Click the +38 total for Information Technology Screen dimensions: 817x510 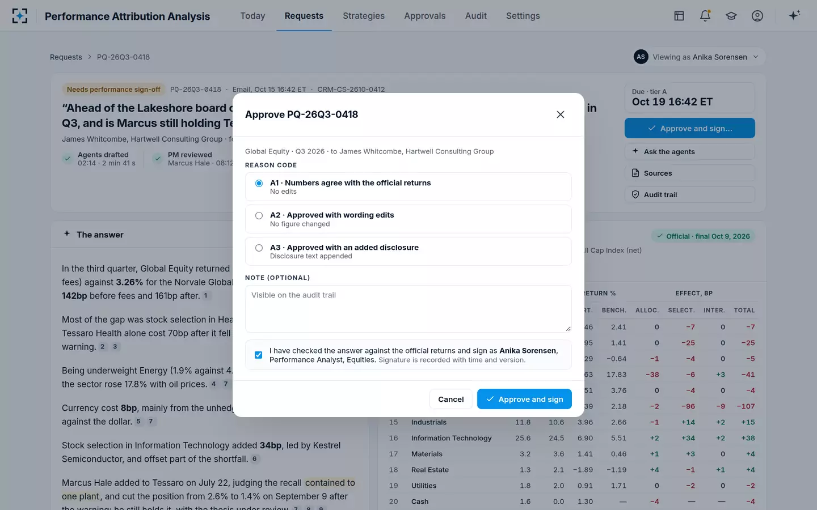coord(748,438)
